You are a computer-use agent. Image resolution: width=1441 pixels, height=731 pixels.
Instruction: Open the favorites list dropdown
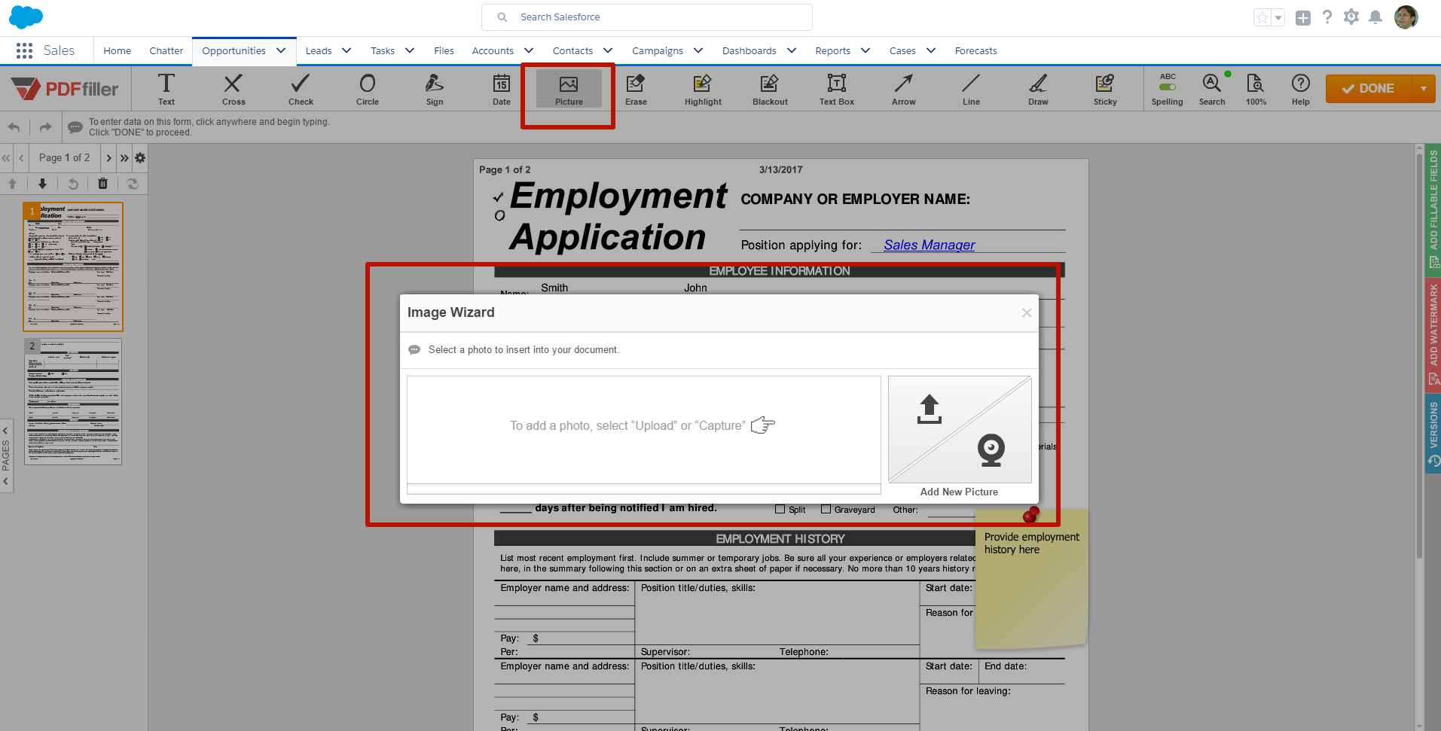pos(1278,17)
